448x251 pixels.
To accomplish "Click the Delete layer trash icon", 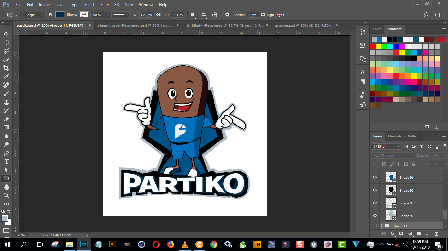I will pyautogui.click(x=436, y=234).
